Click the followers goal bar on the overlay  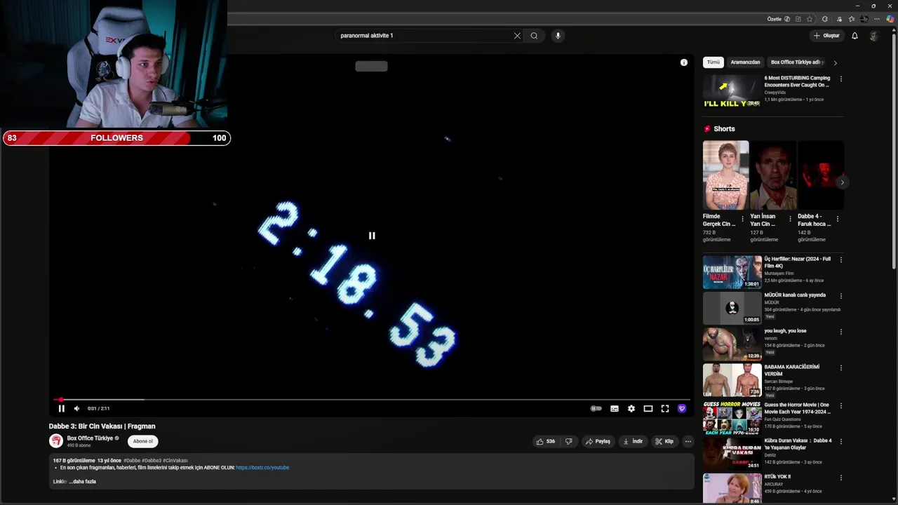pos(116,138)
